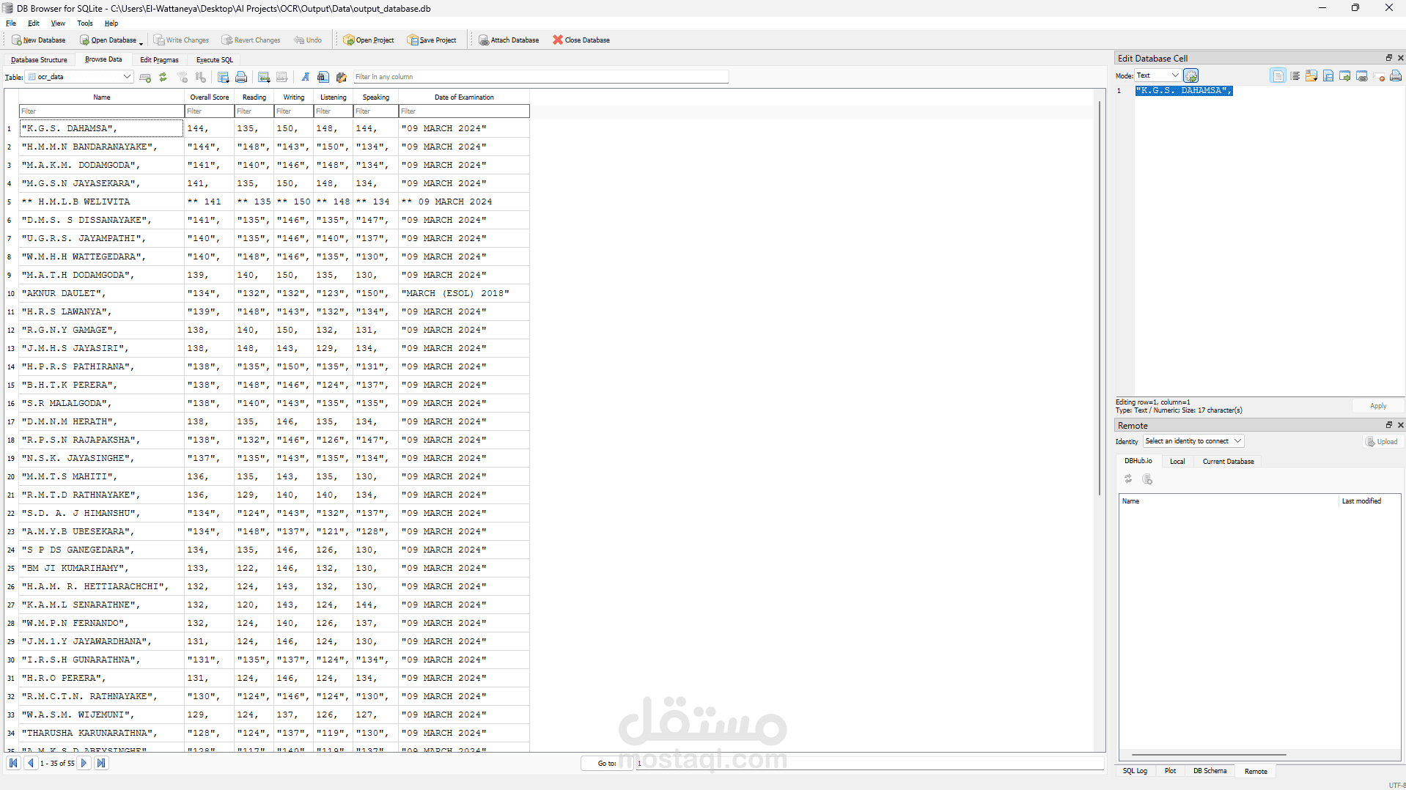Open the Edit menu
1406x790 pixels.
point(34,23)
